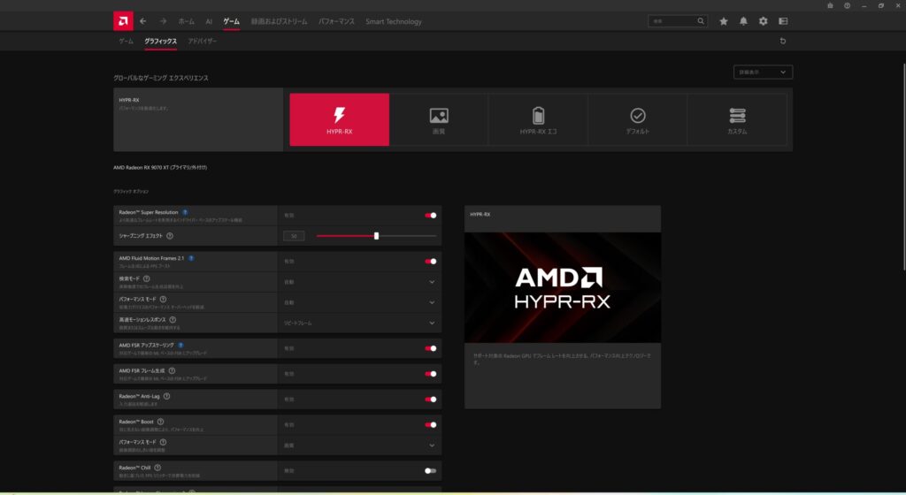This screenshot has width=906, height=495.
Task: Open the ホーム tab
Action: pyautogui.click(x=186, y=21)
